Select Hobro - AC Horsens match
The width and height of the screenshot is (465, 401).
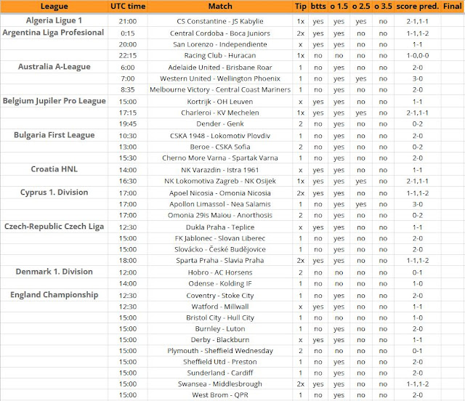tap(220, 272)
